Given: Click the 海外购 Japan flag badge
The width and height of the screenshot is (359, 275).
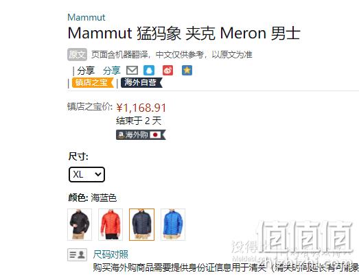Looking at the screenshot, I should coord(141,135).
